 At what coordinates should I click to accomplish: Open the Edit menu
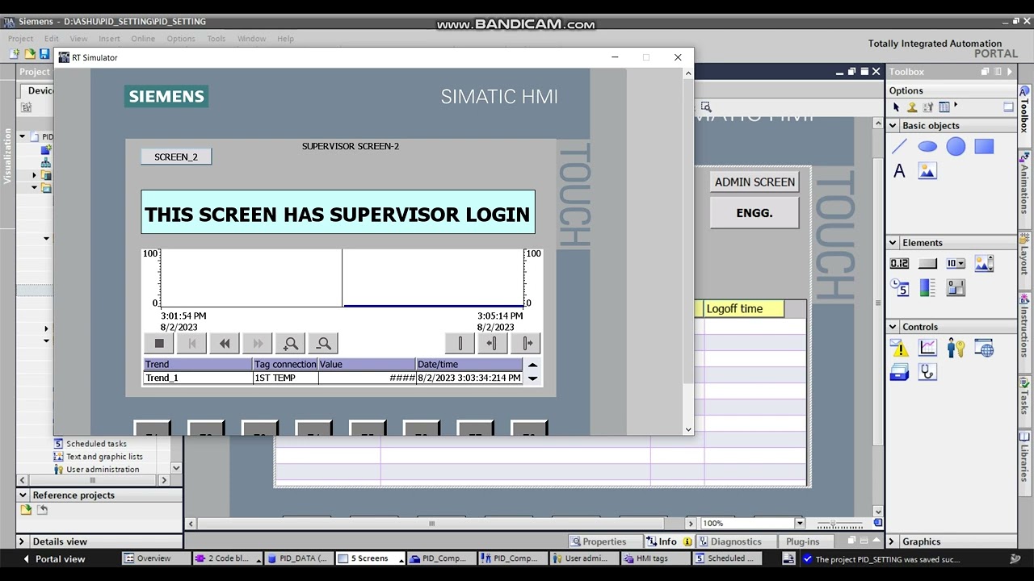(52, 39)
